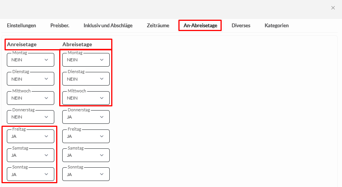Expand Abreisetage Sonntag dropdown
Image resolution: width=342 pixels, height=187 pixels.
pyautogui.click(x=86, y=175)
